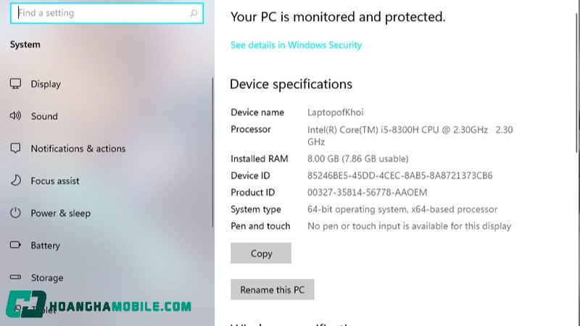Click the Storage drive icon
The height and width of the screenshot is (326, 580).
(x=15, y=277)
